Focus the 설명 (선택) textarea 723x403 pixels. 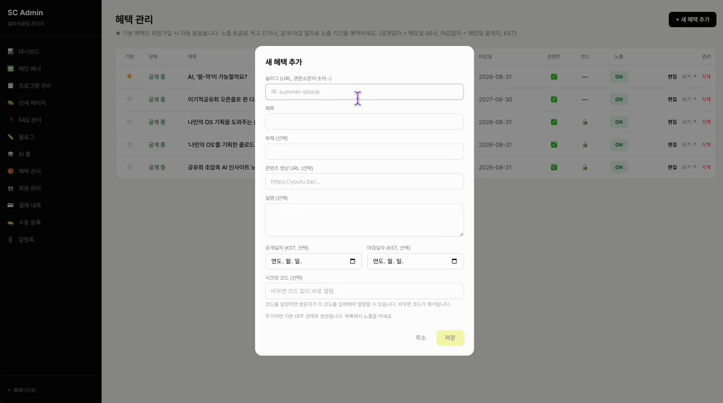click(364, 220)
